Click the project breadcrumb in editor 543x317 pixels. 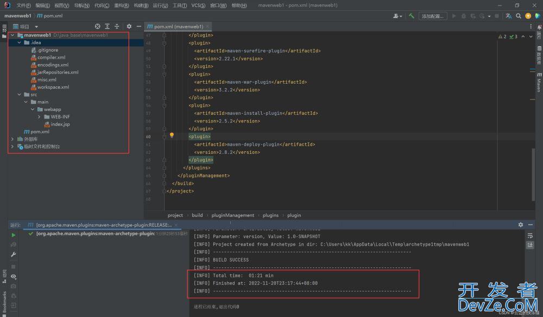coord(175,215)
